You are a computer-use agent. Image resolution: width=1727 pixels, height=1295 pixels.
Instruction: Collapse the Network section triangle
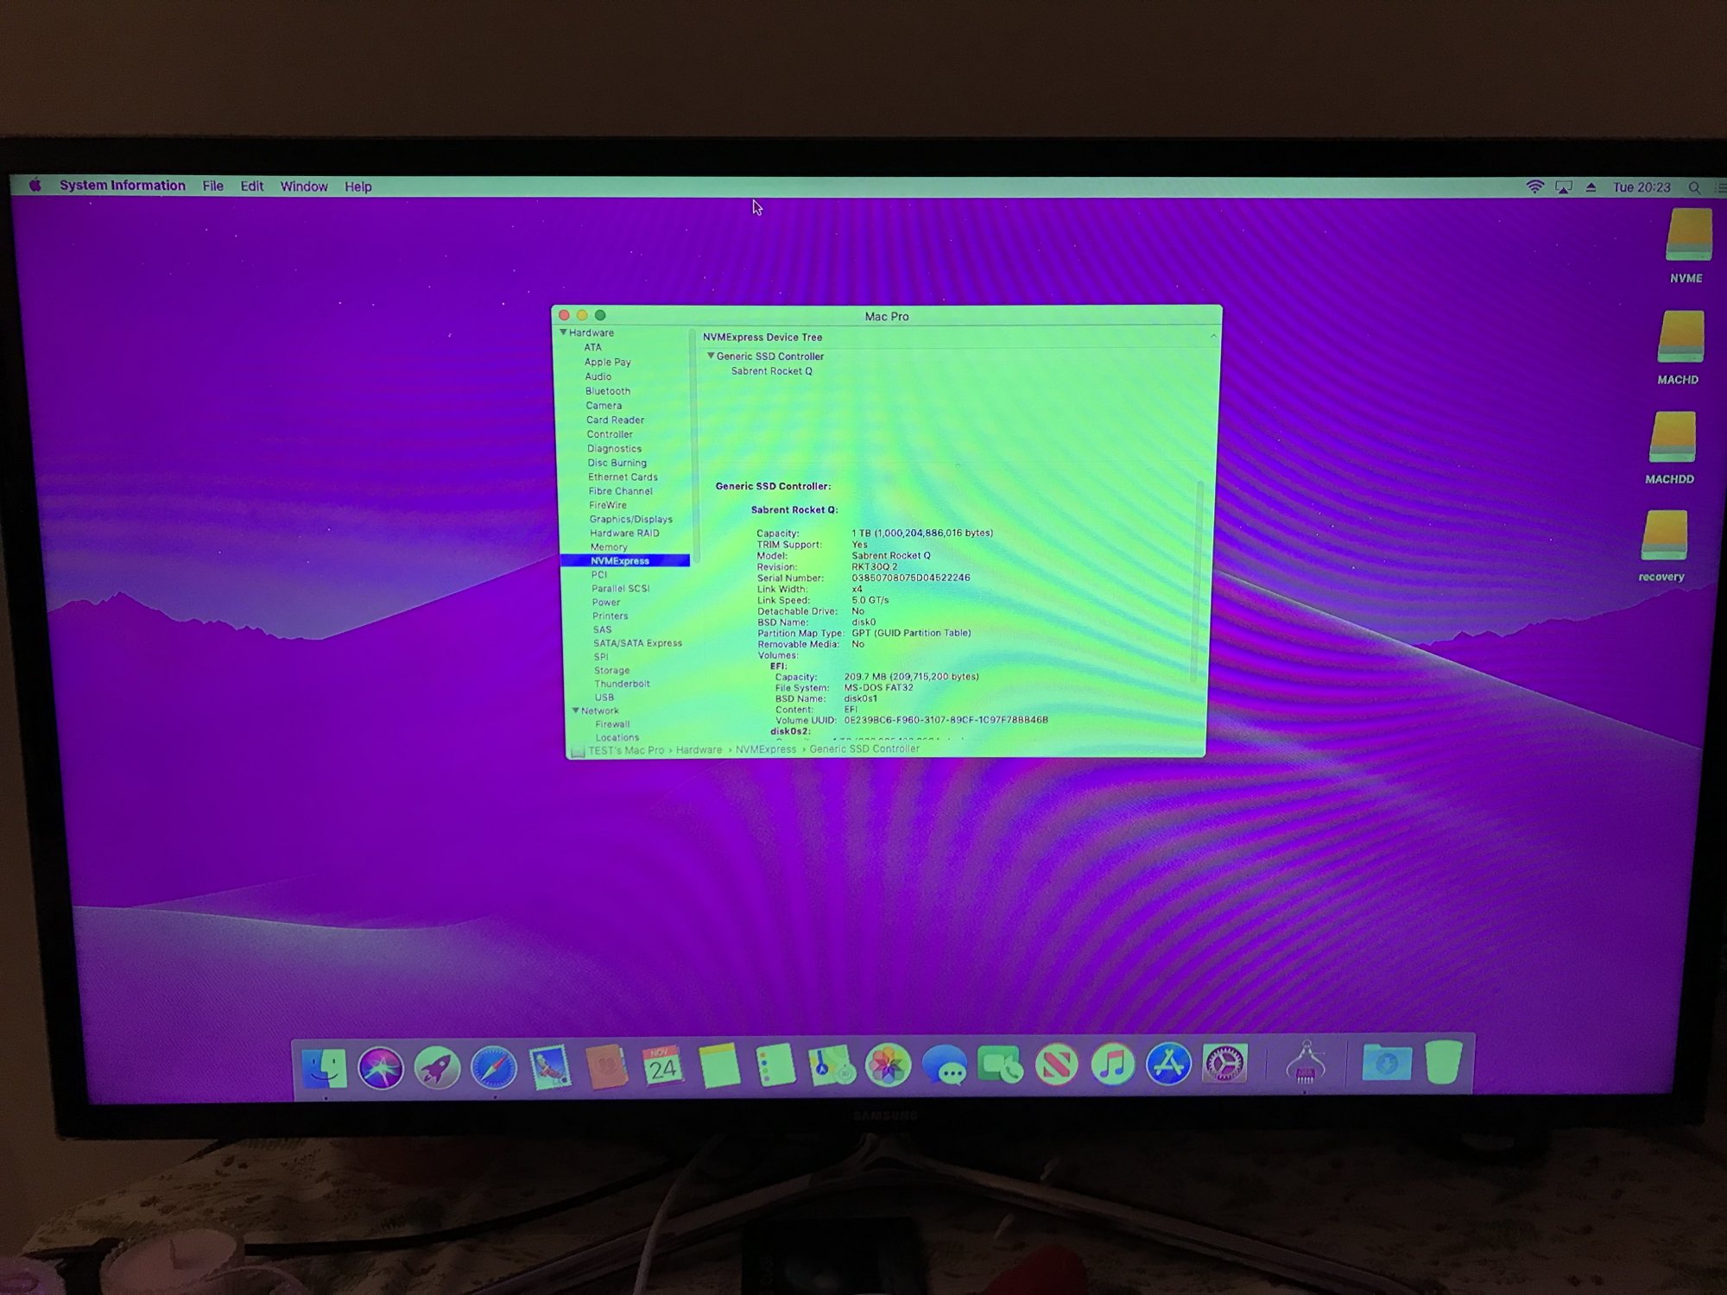point(575,711)
